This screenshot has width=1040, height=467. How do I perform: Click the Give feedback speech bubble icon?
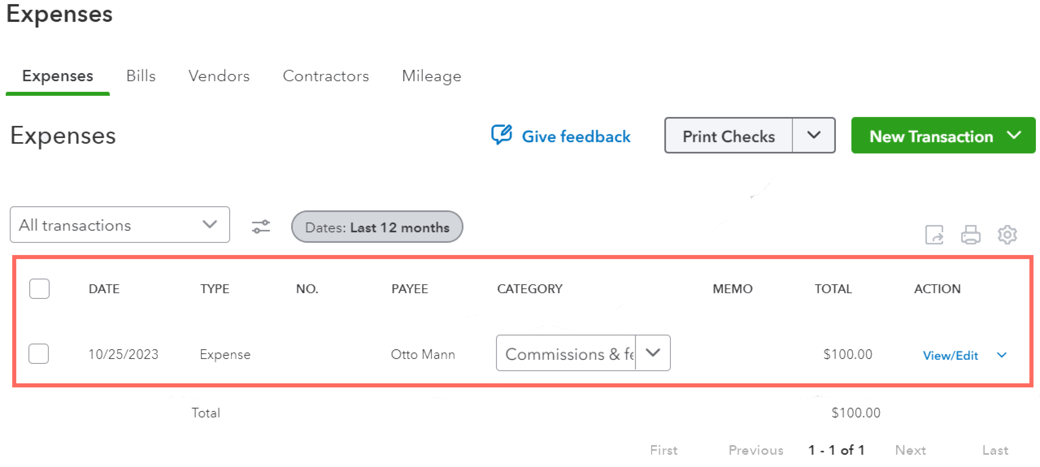click(501, 135)
